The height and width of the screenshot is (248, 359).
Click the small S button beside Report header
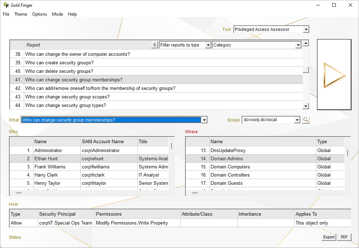[x=154, y=45]
